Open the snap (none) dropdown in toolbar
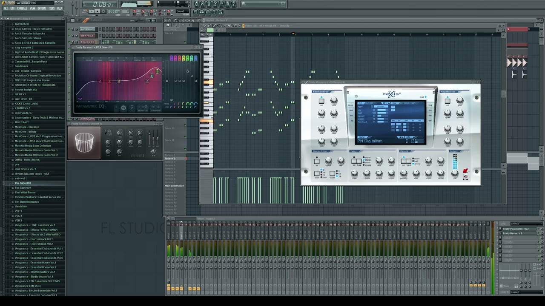Viewport: 545px width, 306px height. pos(182,11)
